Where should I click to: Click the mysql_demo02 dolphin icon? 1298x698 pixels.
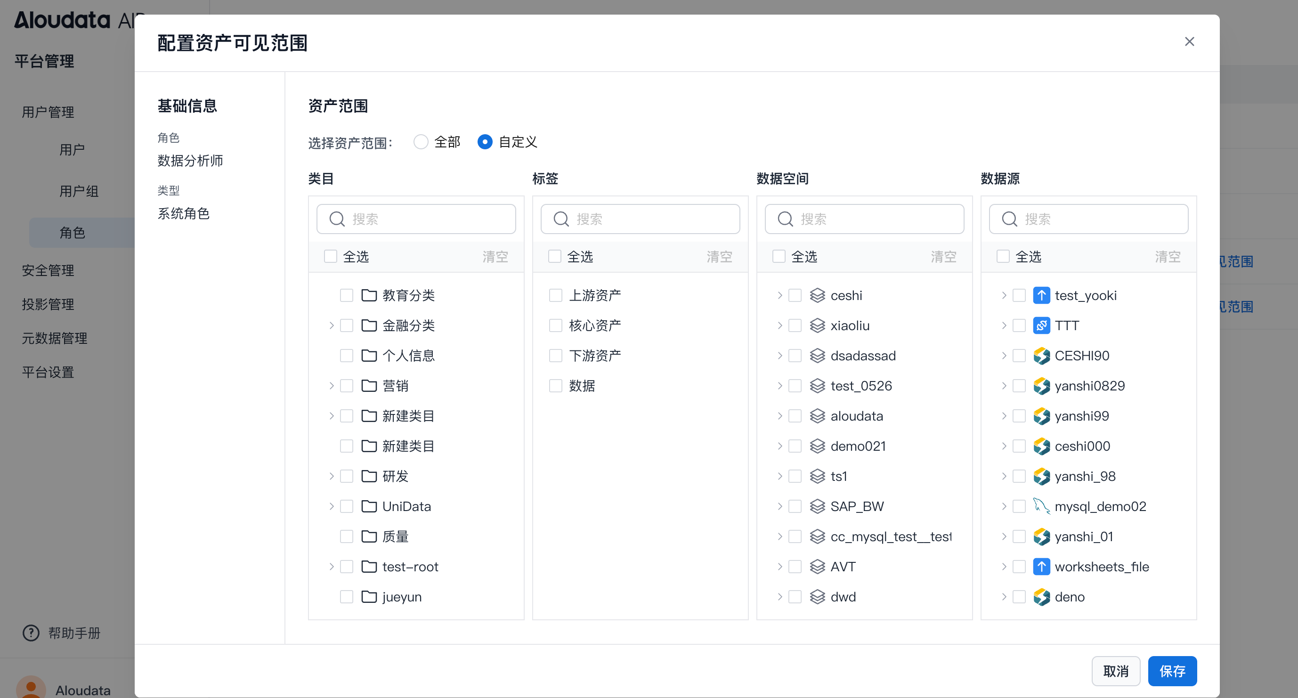point(1041,506)
